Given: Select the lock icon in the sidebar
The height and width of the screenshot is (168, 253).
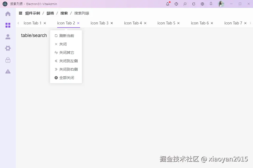Looking at the screenshot, I should 8,60.
